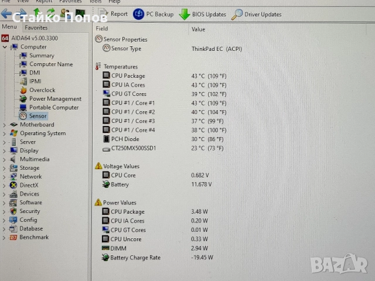
Task: Click the Multimedia speaker icon
Action: click(13, 159)
